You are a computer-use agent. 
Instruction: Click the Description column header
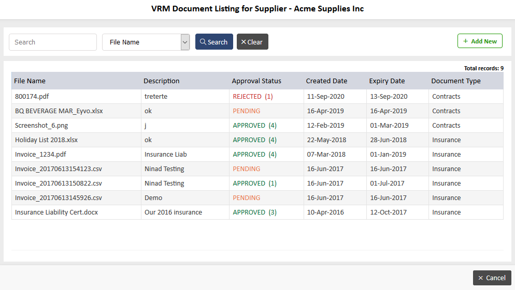pos(161,81)
